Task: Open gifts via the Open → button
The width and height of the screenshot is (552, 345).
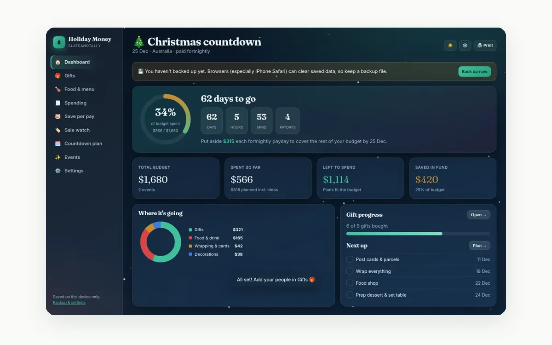Action: (478, 215)
